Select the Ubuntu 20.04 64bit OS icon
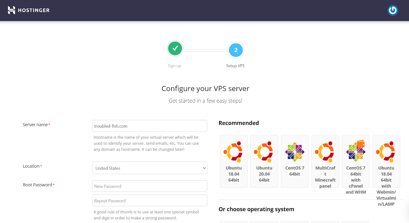 pyautogui.click(x=264, y=151)
